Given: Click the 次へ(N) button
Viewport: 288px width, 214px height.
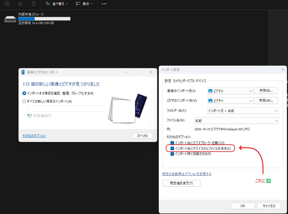Looking at the screenshot, I should (142, 136).
